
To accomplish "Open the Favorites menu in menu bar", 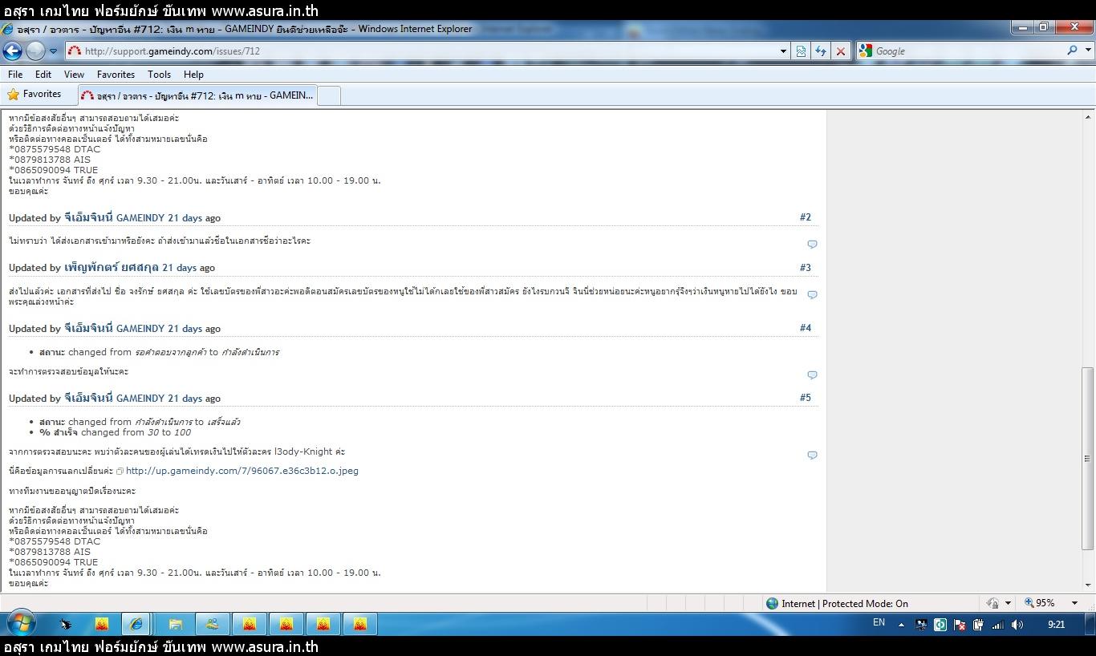I will coord(116,74).
